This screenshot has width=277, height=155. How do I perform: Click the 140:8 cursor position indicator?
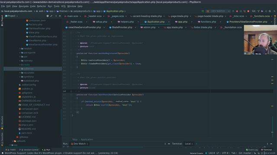coord(212,153)
